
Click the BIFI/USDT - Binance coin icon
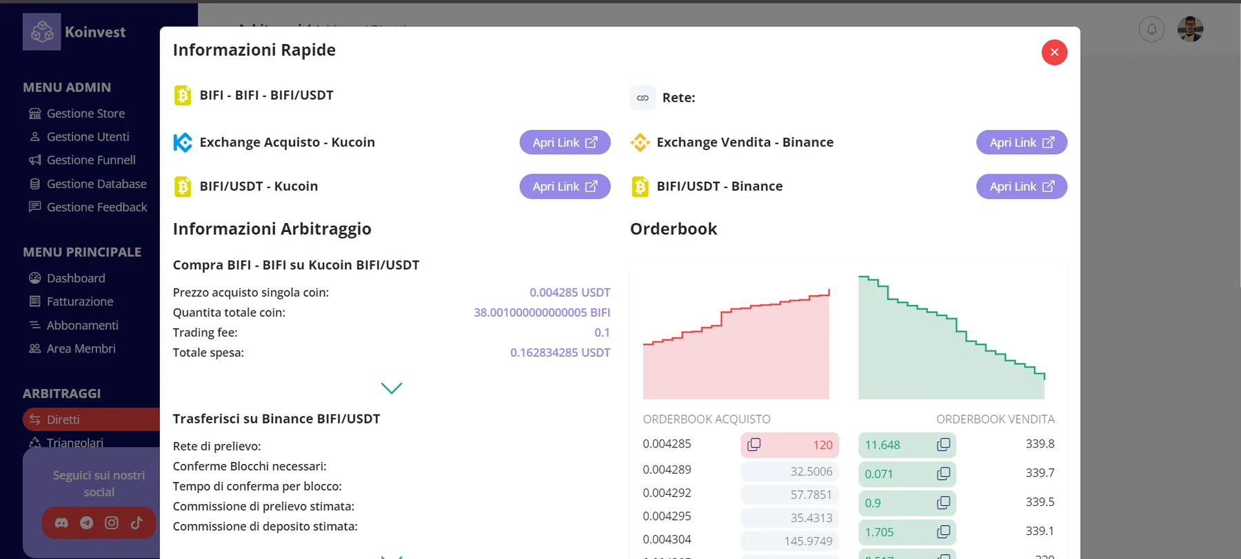click(x=640, y=187)
